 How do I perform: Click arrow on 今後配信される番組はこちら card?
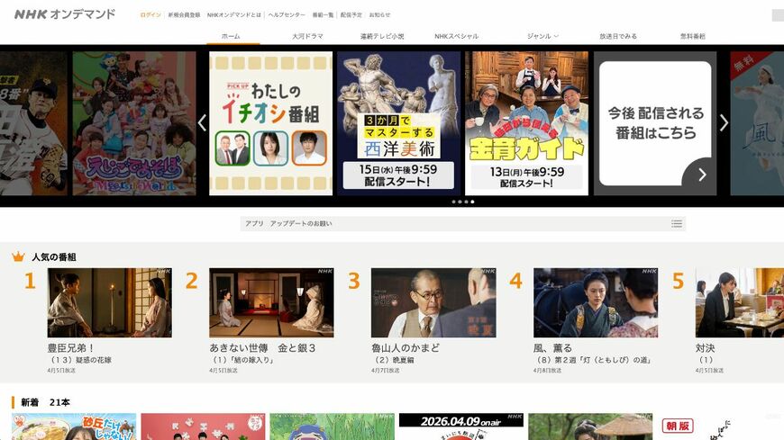click(702, 175)
